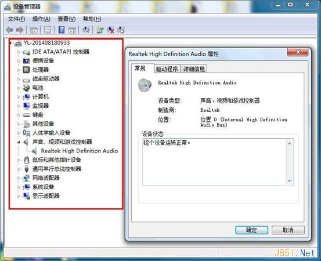Select Realtek High Definition Audio device
Image resolution: width=321 pixels, height=261 pixels.
(80, 151)
